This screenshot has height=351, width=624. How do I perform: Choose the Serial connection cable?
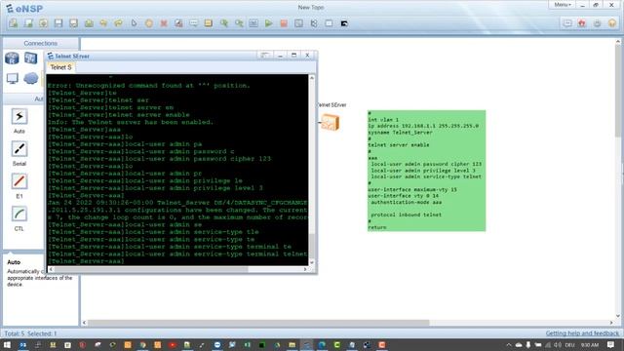[19, 149]
